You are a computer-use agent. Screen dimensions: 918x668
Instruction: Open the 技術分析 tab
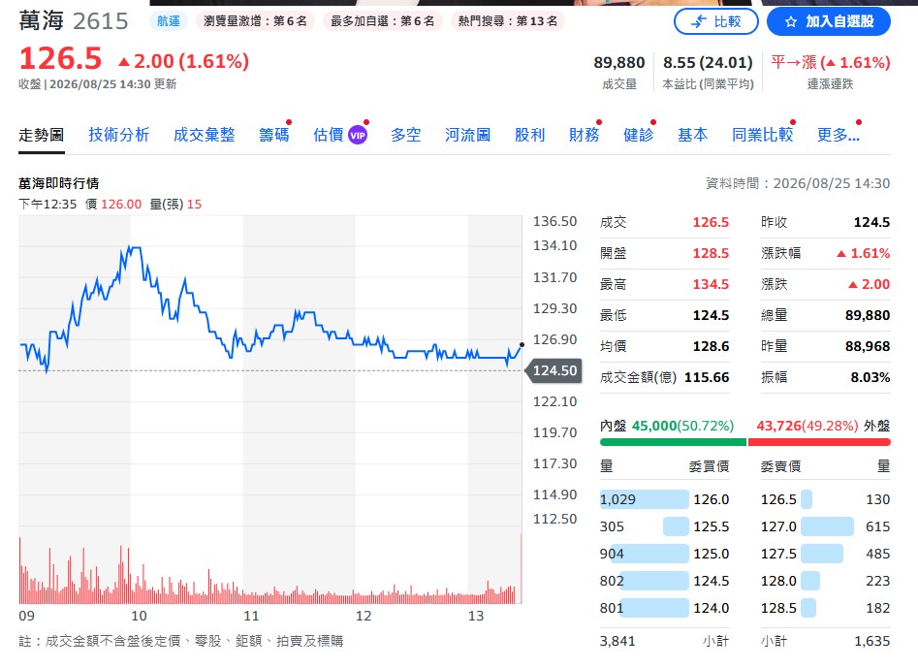[x=119, y=135]
